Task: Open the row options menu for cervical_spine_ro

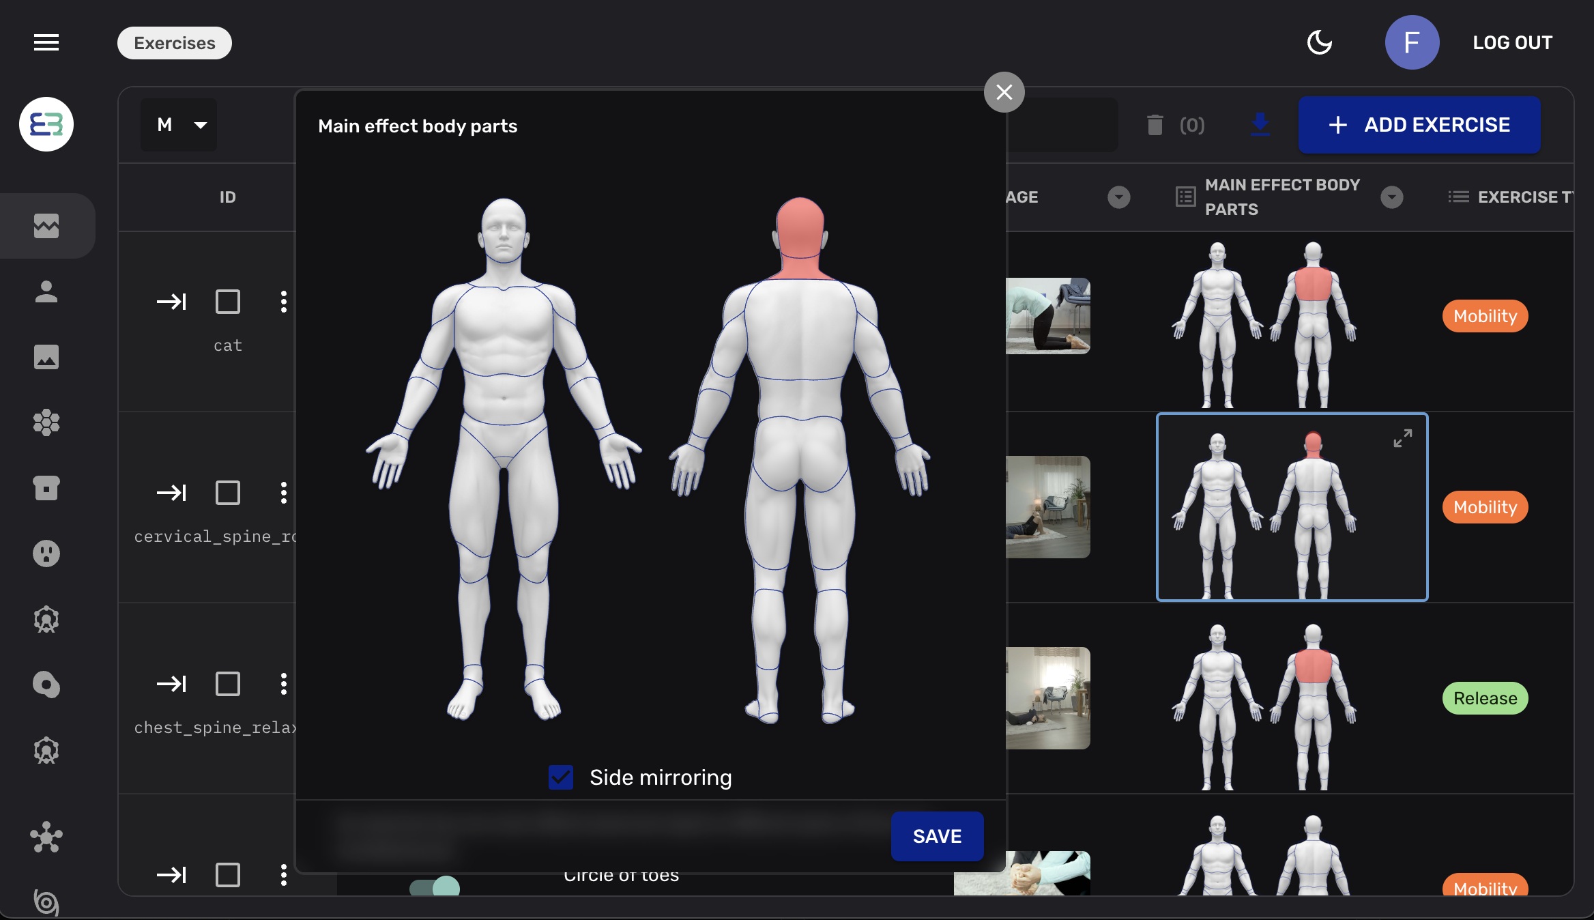Action: [285, 493]
